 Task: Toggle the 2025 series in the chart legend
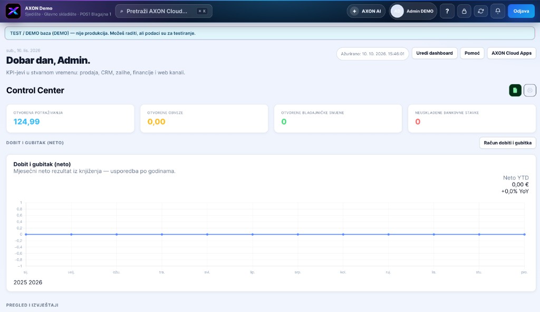pos(20,283)
